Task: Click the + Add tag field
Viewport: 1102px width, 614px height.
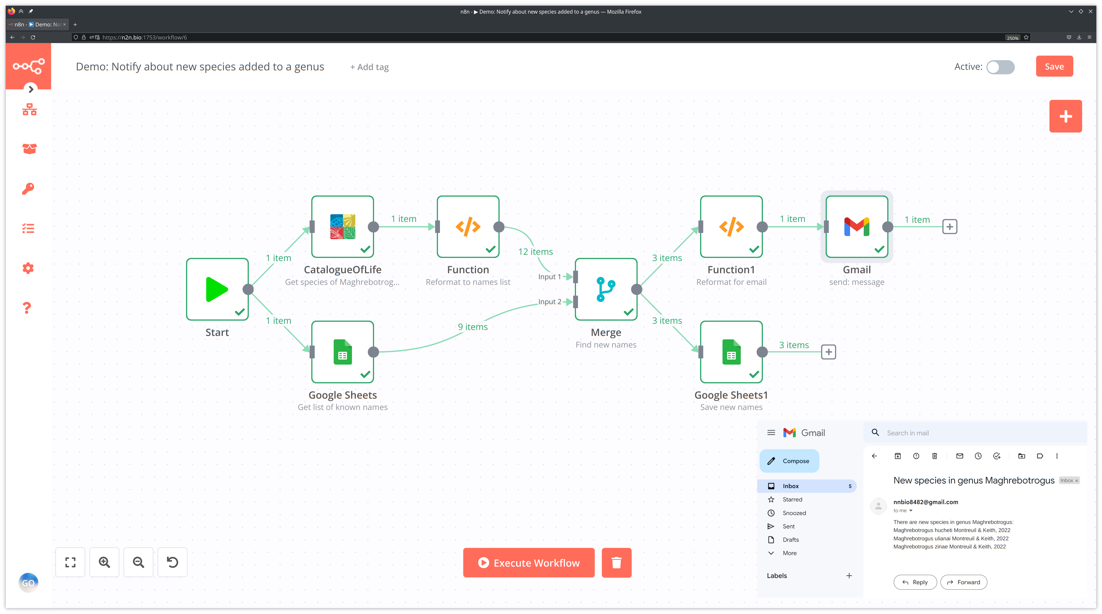Action: click(369, 67)
